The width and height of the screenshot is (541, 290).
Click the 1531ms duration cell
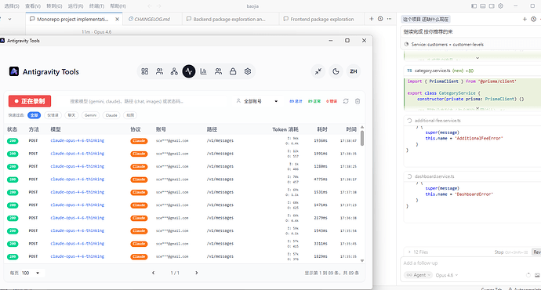[x=321, y=192]
